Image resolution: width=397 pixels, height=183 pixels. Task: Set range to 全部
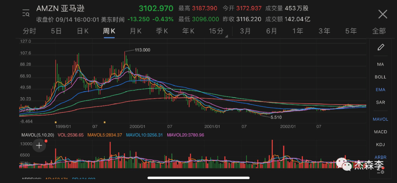point(379,31)
